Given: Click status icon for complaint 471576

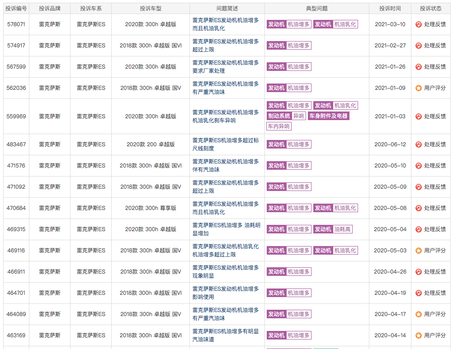Looking at the screenshot, I should (x=418, y=166).
